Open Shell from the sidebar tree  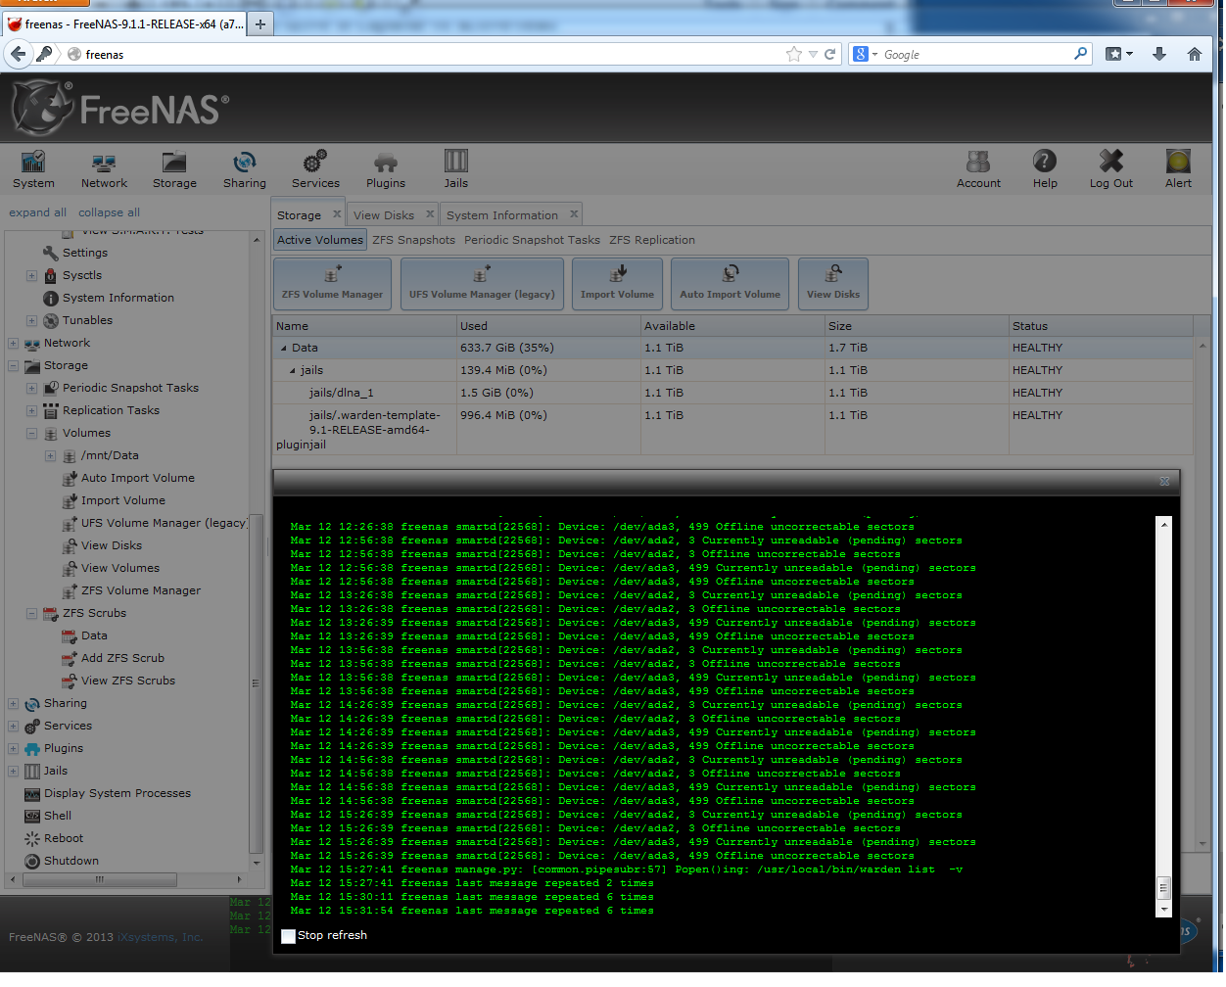(58, 816)
